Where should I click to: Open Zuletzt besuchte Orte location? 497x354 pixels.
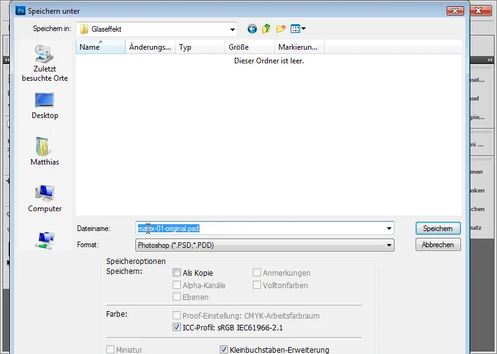[x=45, y=63]
